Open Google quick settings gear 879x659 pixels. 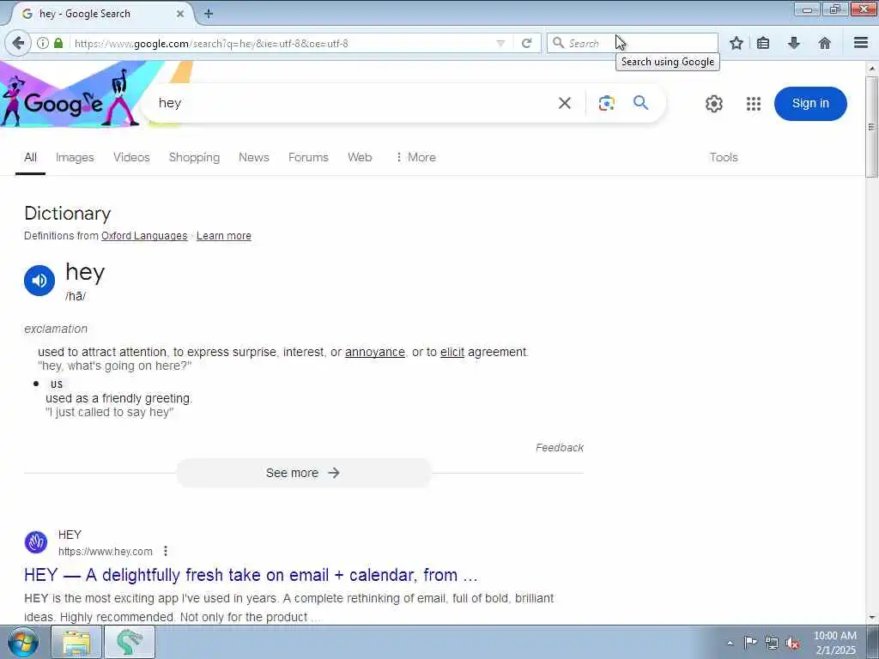(x=713, y=104)
